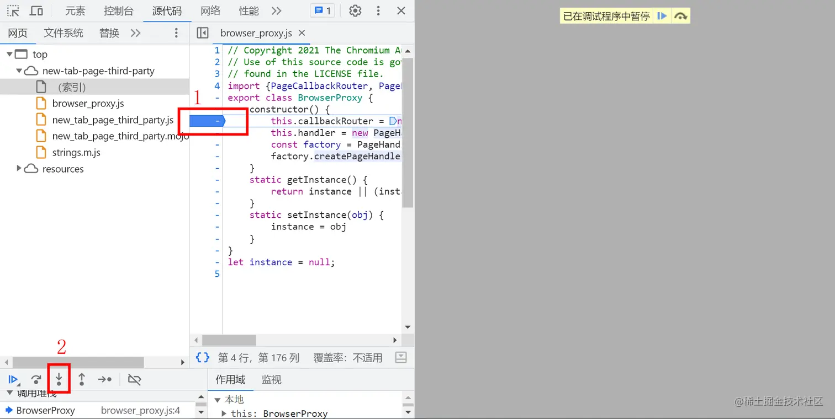Open the new_tab_page_third_party.mojo file
The height and width of the screenshot is (419, 835).
[x=120, y=136]
